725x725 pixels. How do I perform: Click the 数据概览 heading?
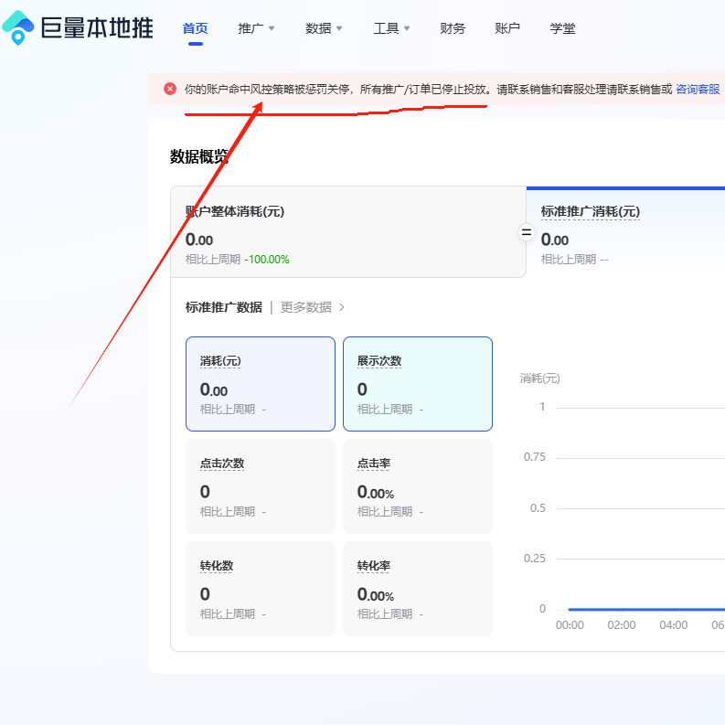(x=199, y=156)
